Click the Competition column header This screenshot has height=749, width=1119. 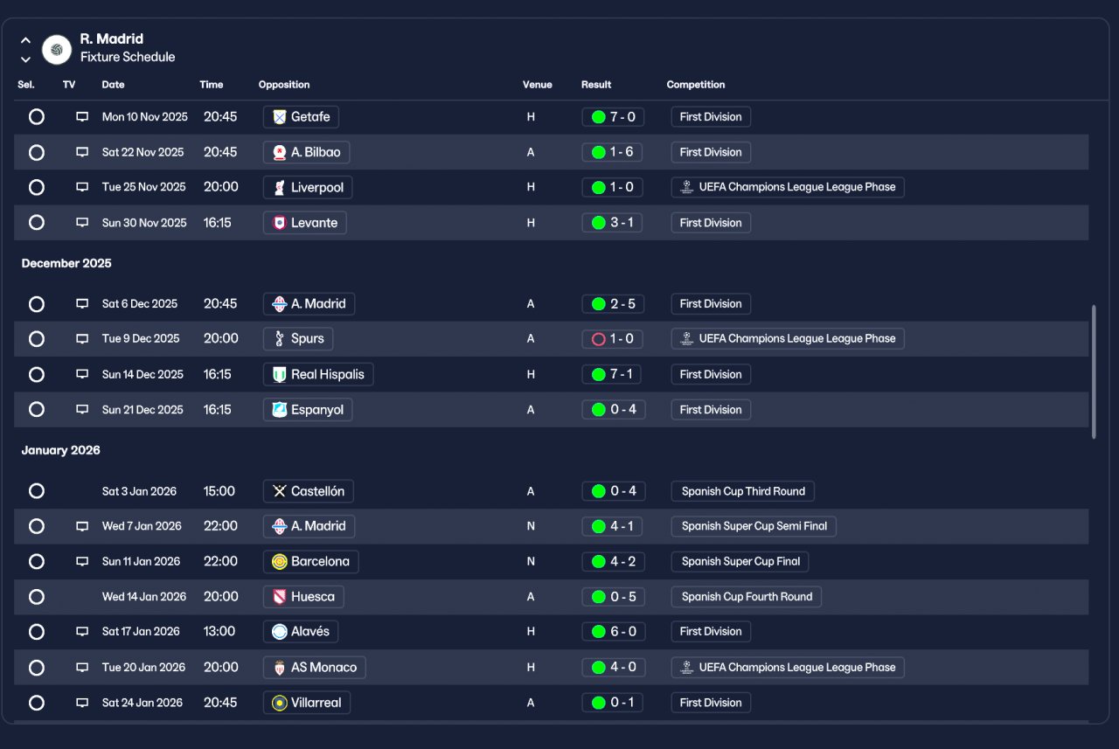696,85
